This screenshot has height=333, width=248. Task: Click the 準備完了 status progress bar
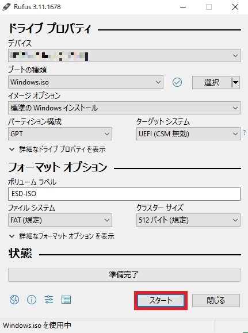(x=124, y=275)
